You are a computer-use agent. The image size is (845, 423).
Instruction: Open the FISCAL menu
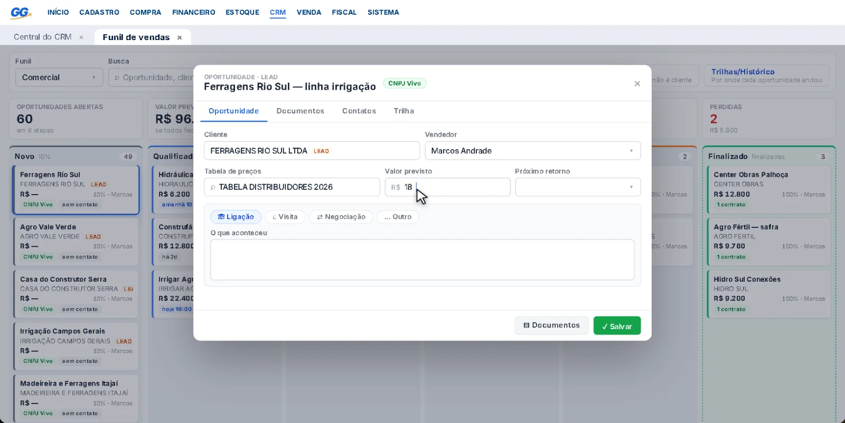pyautogui.click(x=344, y=12)
